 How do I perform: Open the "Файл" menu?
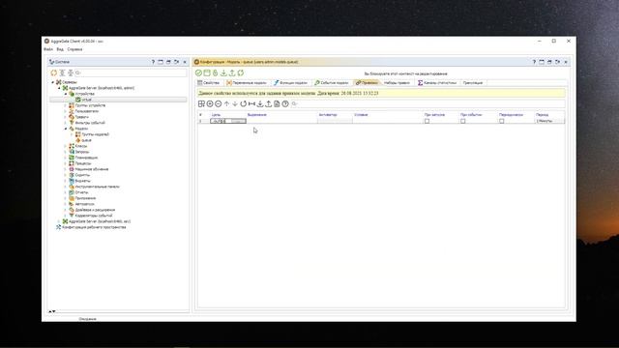[48, 49]
